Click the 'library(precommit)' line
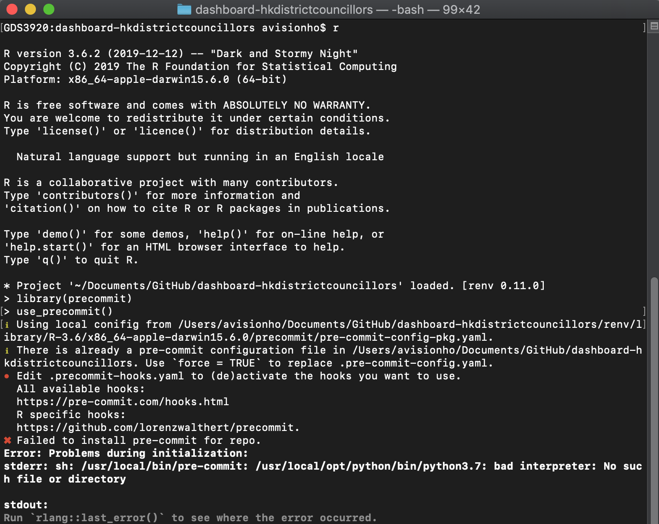Image resolution: width=659 pixels, height=524 pixels. [74, 298]
